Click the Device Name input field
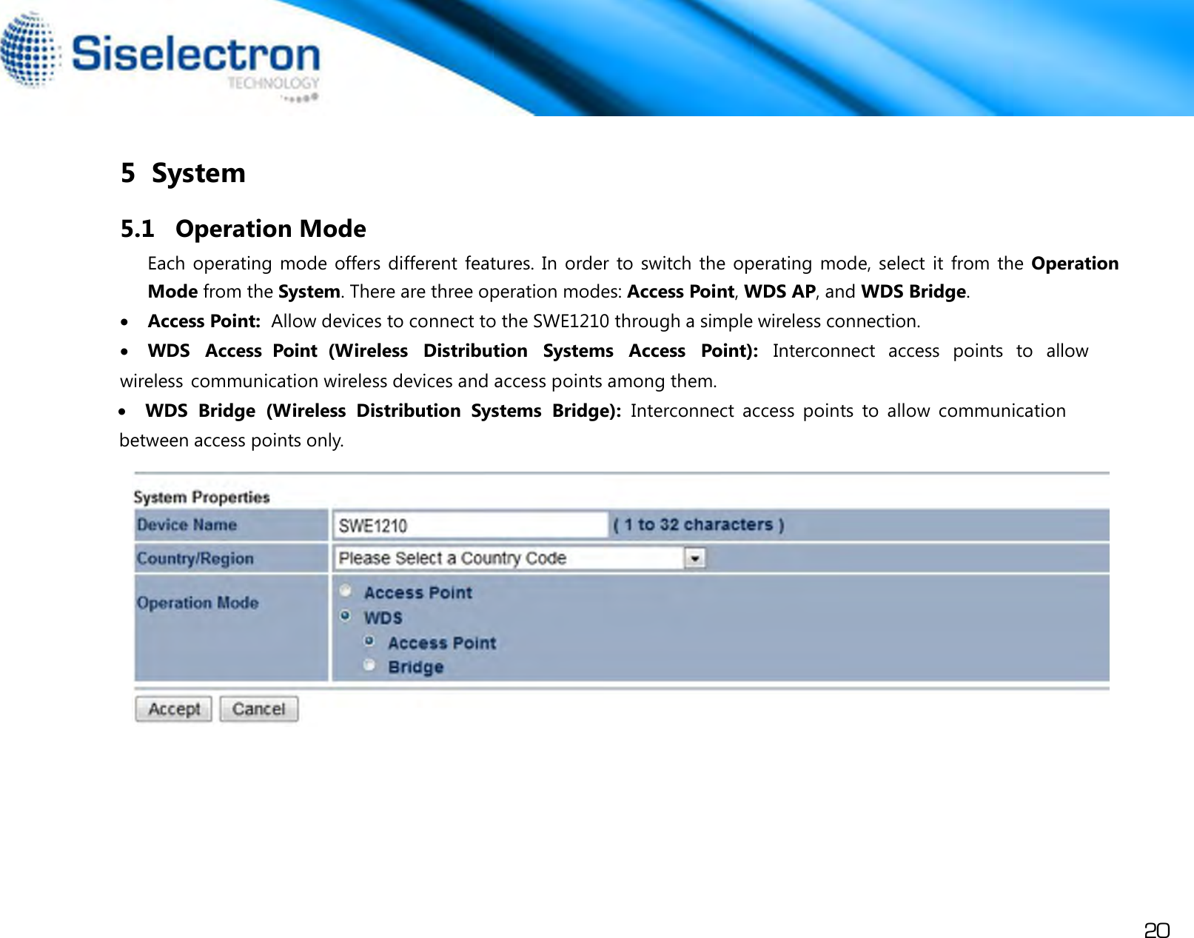1194x938 pixels. (x=470, y=526)
